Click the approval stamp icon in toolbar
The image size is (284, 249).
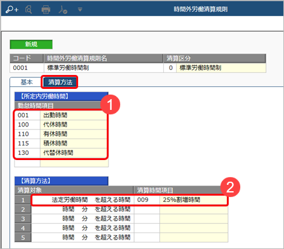tap(63, 10)
